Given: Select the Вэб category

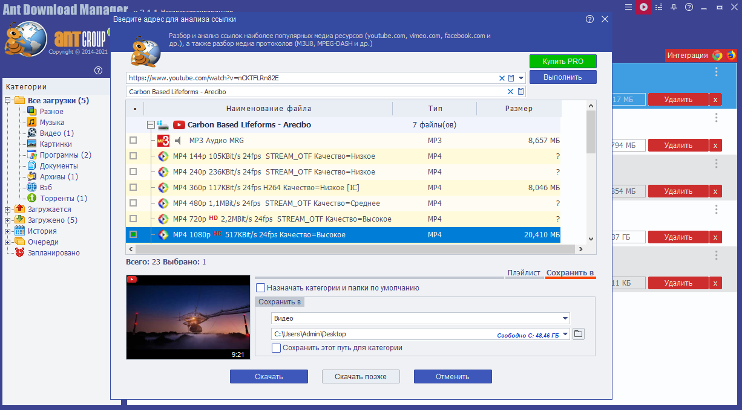Looking at the screenshot, I should (46, 188).
